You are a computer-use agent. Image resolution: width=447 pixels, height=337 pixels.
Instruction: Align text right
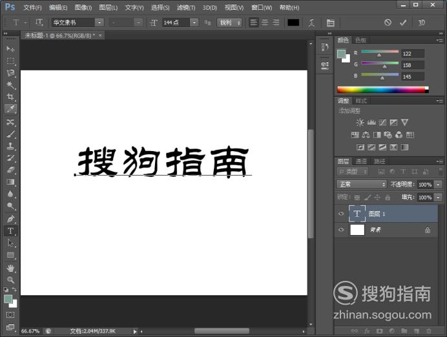(x=276, y=23)
